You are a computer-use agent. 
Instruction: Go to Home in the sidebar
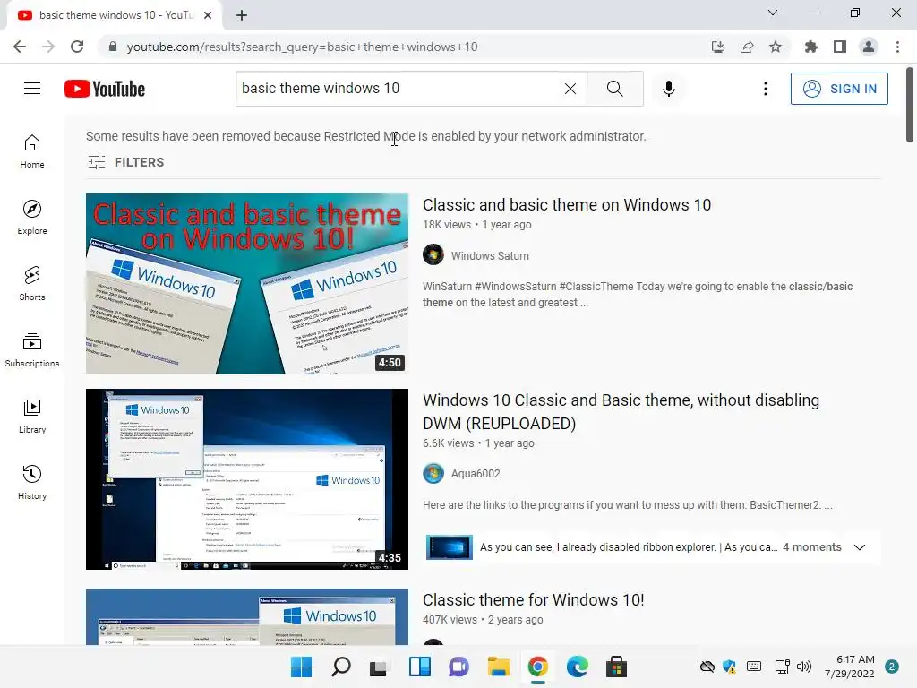tap(32, 150)
